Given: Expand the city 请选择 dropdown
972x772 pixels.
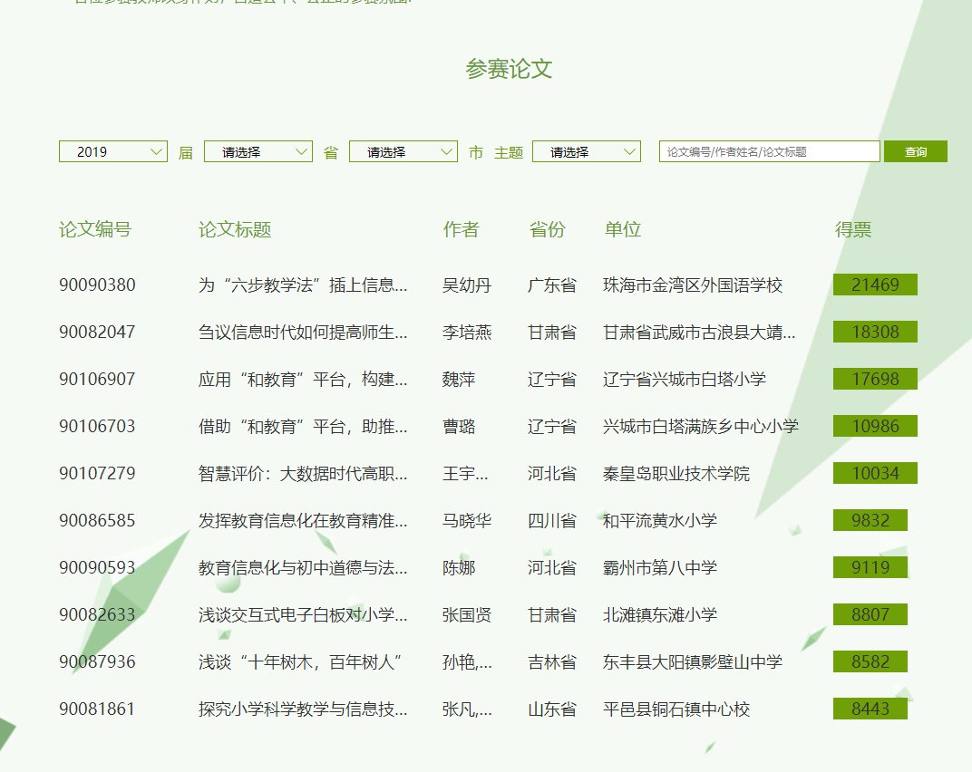Looking at the screenshot, I should (x=403, y=152).
